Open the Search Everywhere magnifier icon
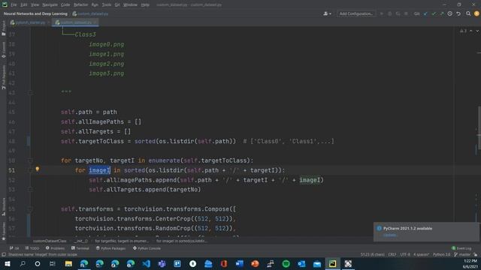 point(468,13)
